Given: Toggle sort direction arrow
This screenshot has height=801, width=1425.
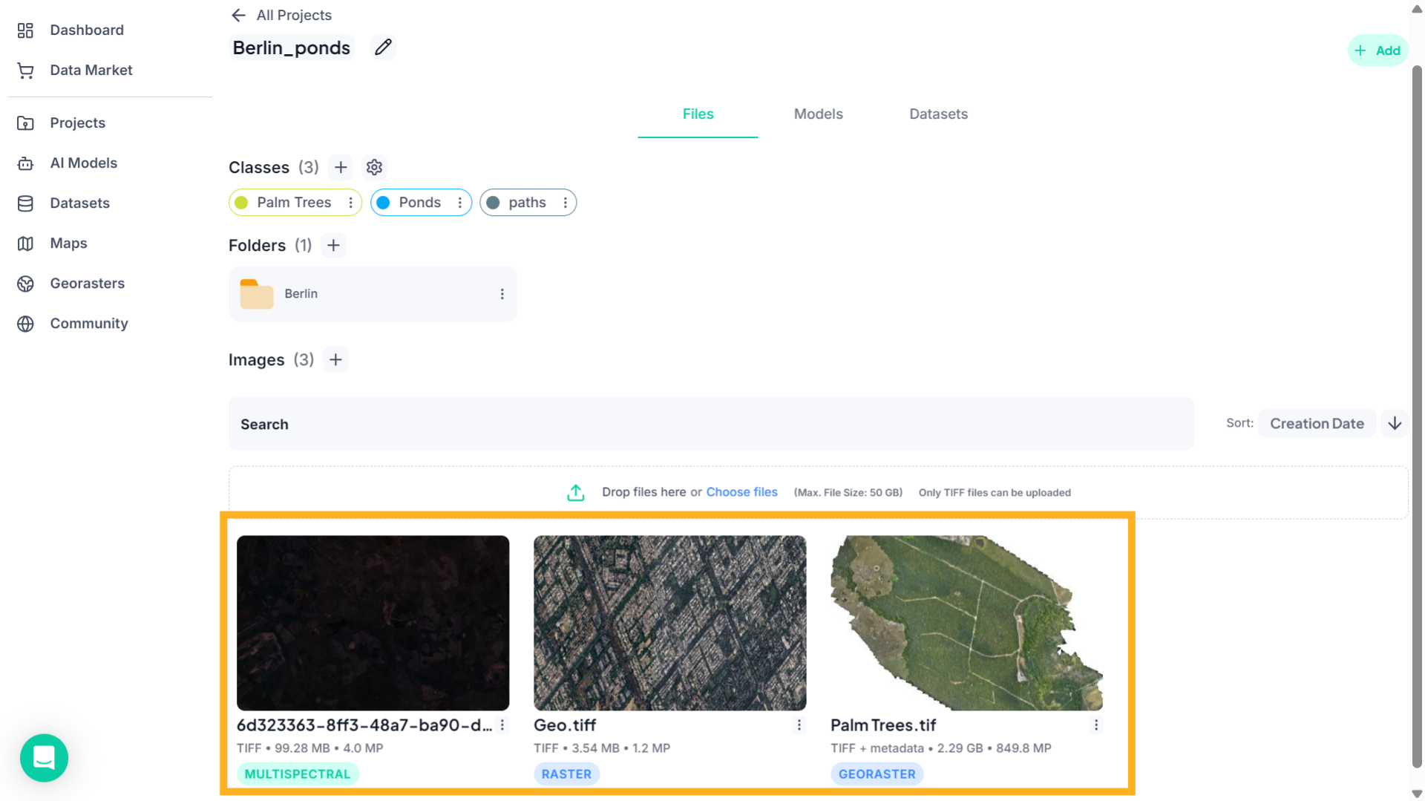Looking at the screenshot, I should coord(1395,423).
